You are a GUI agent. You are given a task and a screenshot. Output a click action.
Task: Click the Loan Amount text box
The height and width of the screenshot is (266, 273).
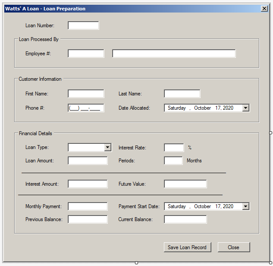pos(88,161)
